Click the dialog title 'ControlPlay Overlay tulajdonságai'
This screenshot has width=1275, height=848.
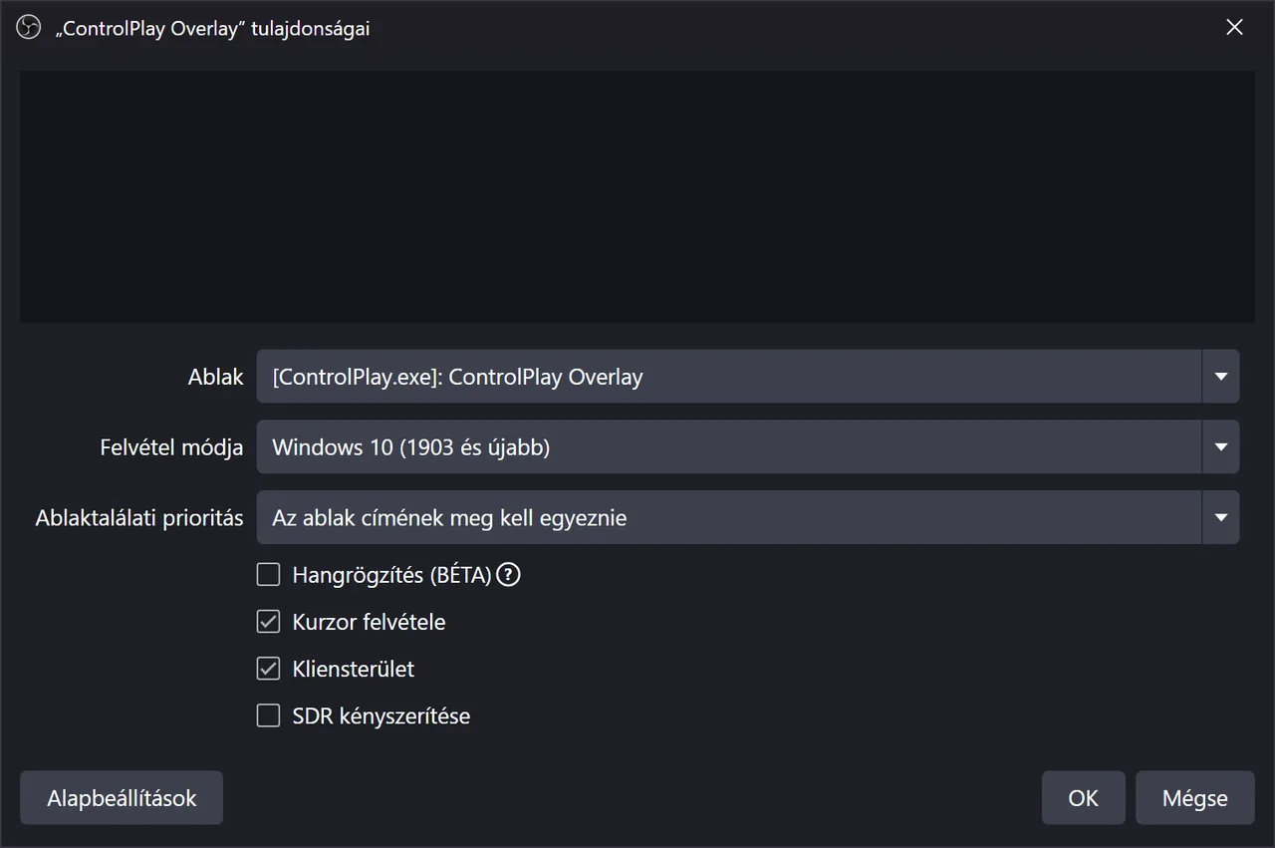click(x=212, y=29)
